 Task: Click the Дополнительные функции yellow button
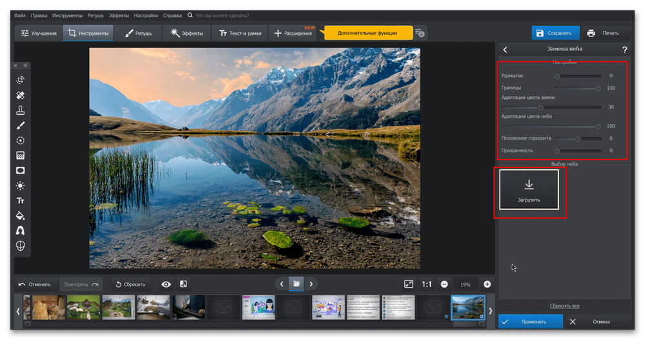(x=367, y=33)
